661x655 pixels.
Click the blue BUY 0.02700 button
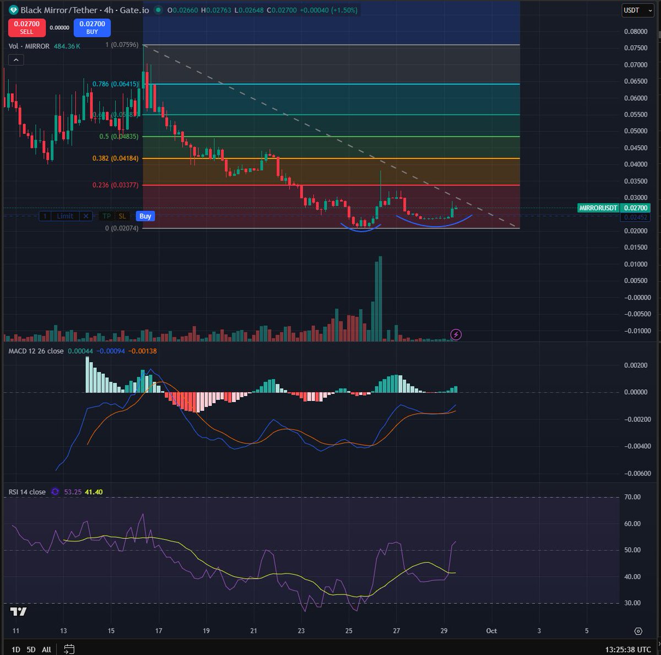[92, 28]
